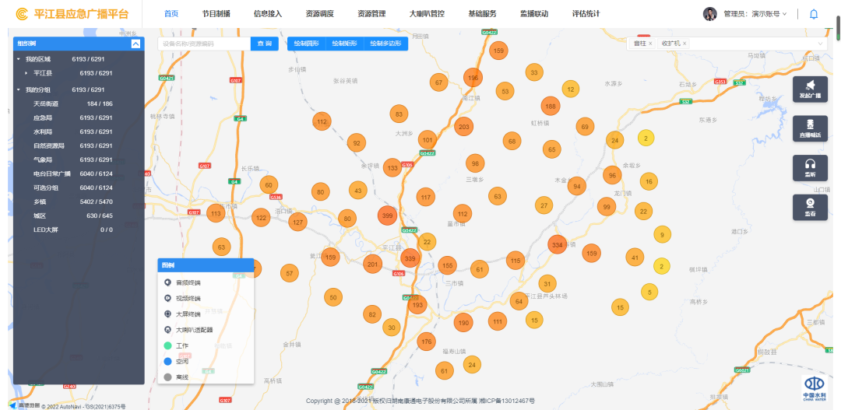
Task: Expand the 平江县 tree node
Action: 26,73
